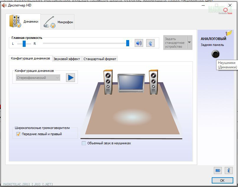Click the sound reset icon beside mute
The image size is (238, 187).
click(150, 43)
